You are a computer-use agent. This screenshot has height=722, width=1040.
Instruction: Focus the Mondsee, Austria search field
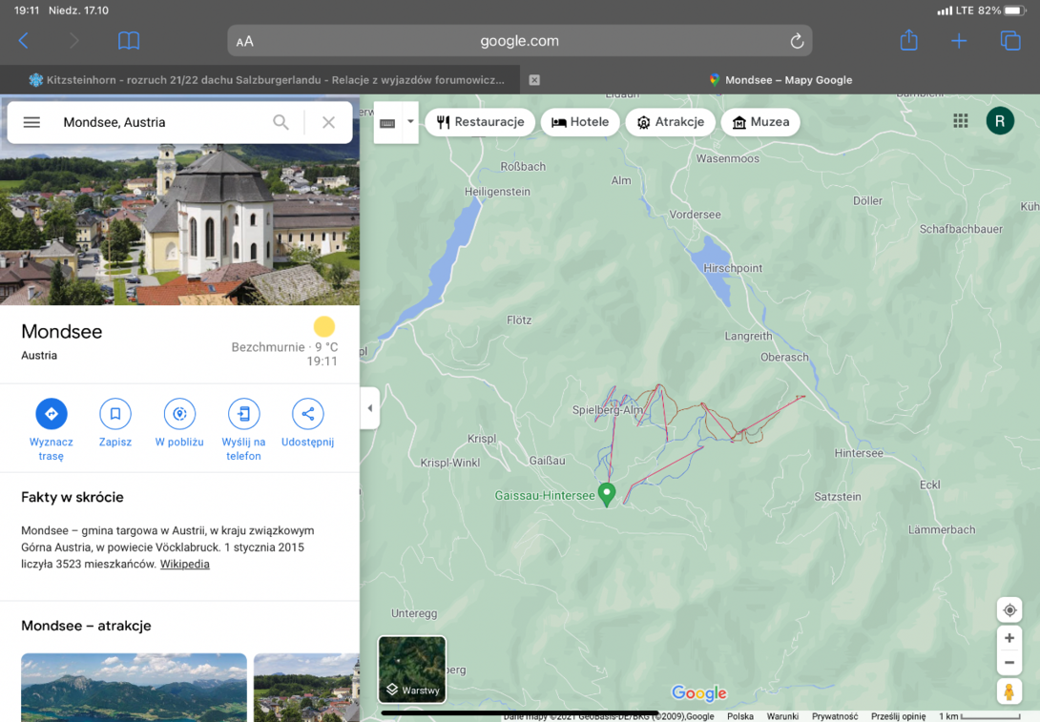(x=162, y=122)
